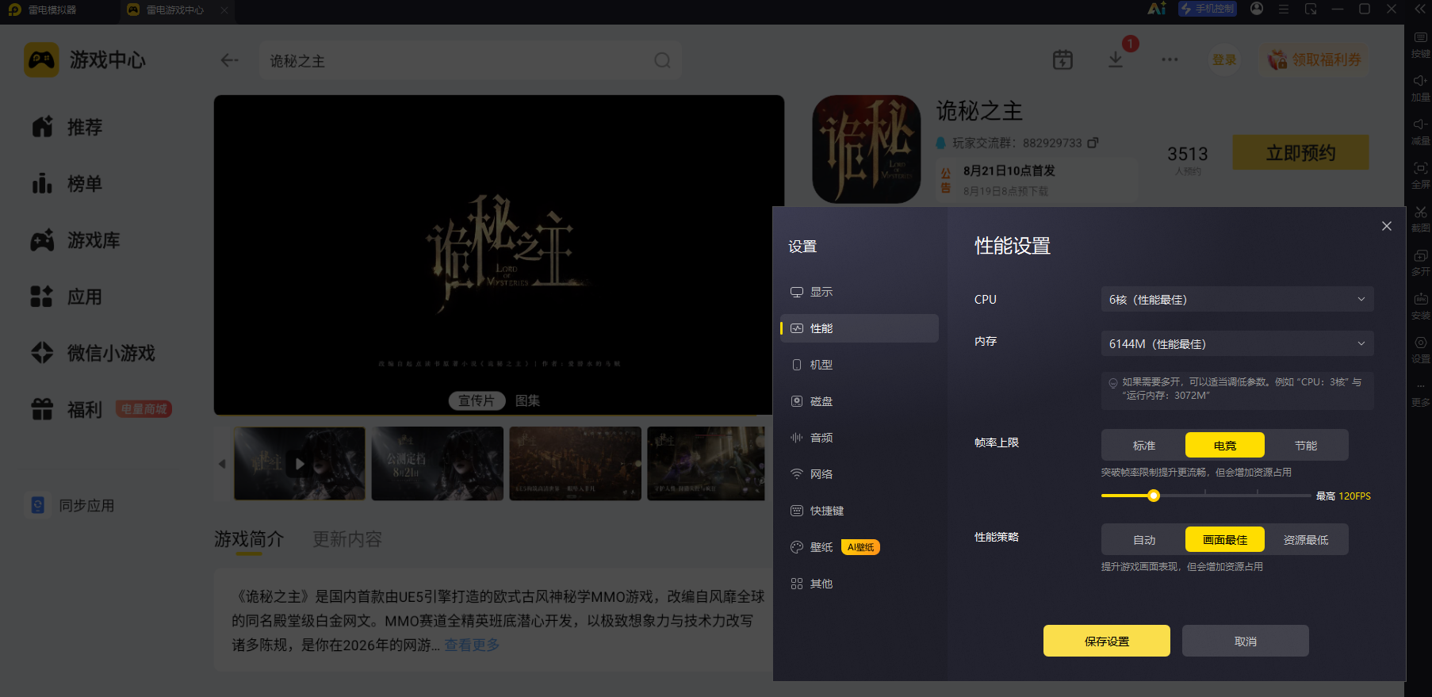The image size is (1432, 697).
Task: Open the user account icon in title bar
Action: 1257,9
